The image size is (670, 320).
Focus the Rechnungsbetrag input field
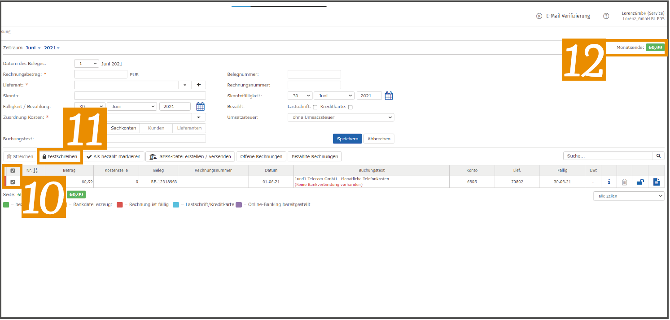101,74
